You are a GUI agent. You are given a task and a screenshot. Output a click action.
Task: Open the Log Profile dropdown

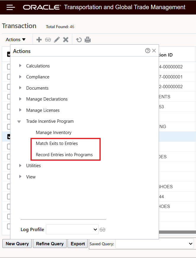click(72, 229)
